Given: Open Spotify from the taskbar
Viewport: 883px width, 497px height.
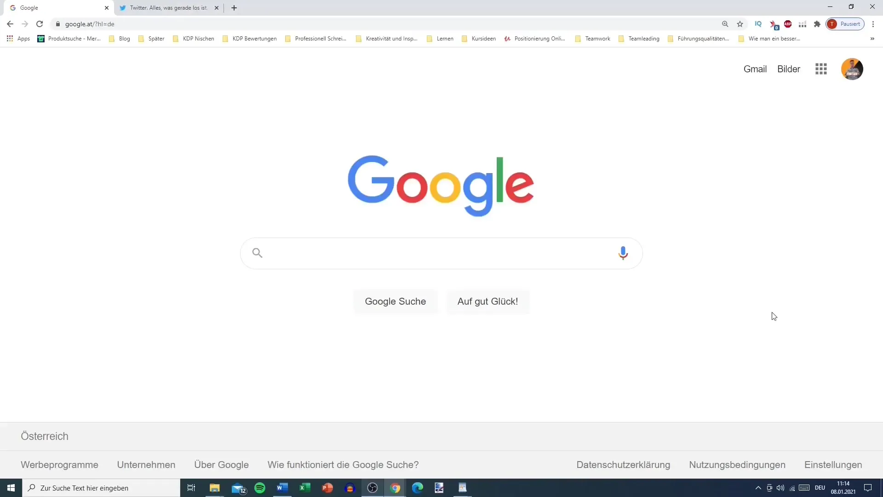Looking at the screenshot, I should point(259,487).
